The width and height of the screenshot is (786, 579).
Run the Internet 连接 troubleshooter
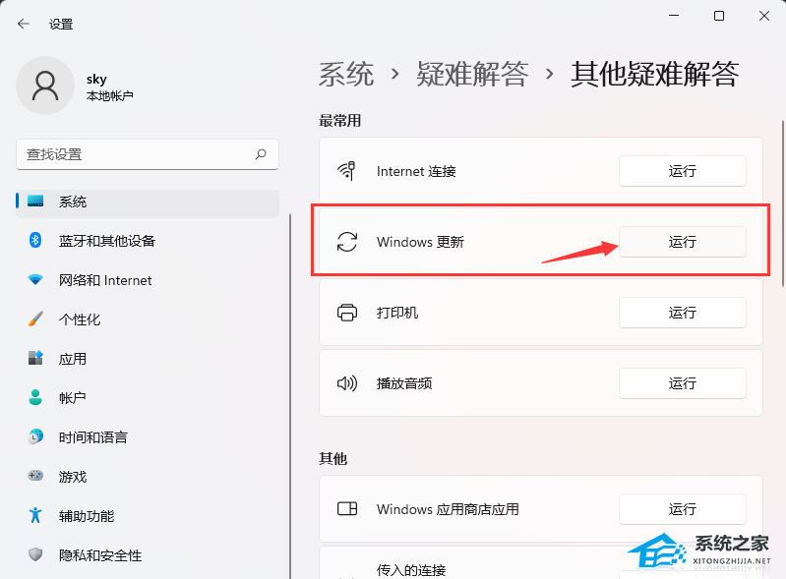[x=683, y=171]
